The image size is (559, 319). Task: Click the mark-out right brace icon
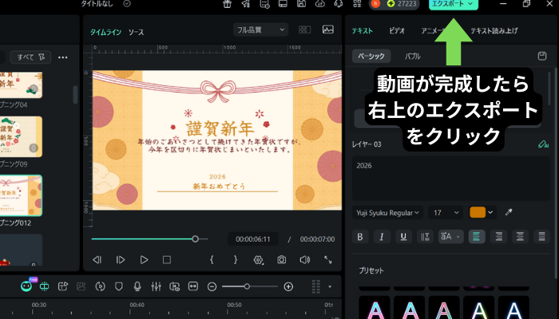[x=236, y=260]
